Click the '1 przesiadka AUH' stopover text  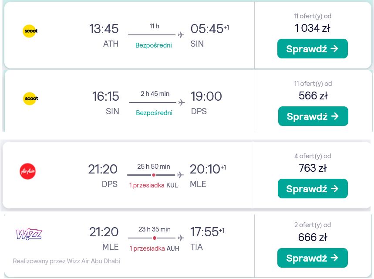point(154,248)
